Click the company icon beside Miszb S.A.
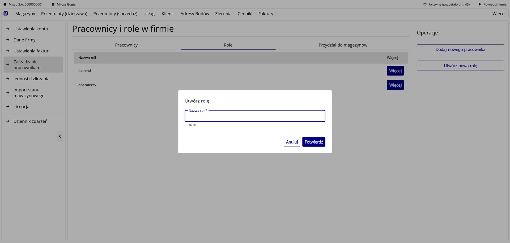The height and width of the screenshot is (243, 510). click(5, 5)
